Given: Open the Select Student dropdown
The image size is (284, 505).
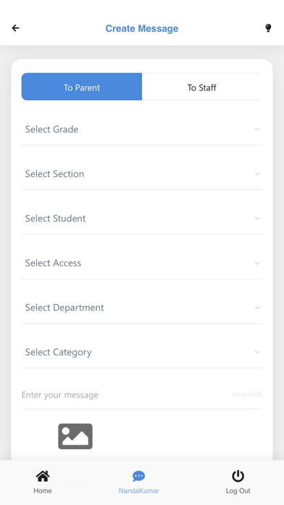Looking at the screenshot, I should point(142,218).
